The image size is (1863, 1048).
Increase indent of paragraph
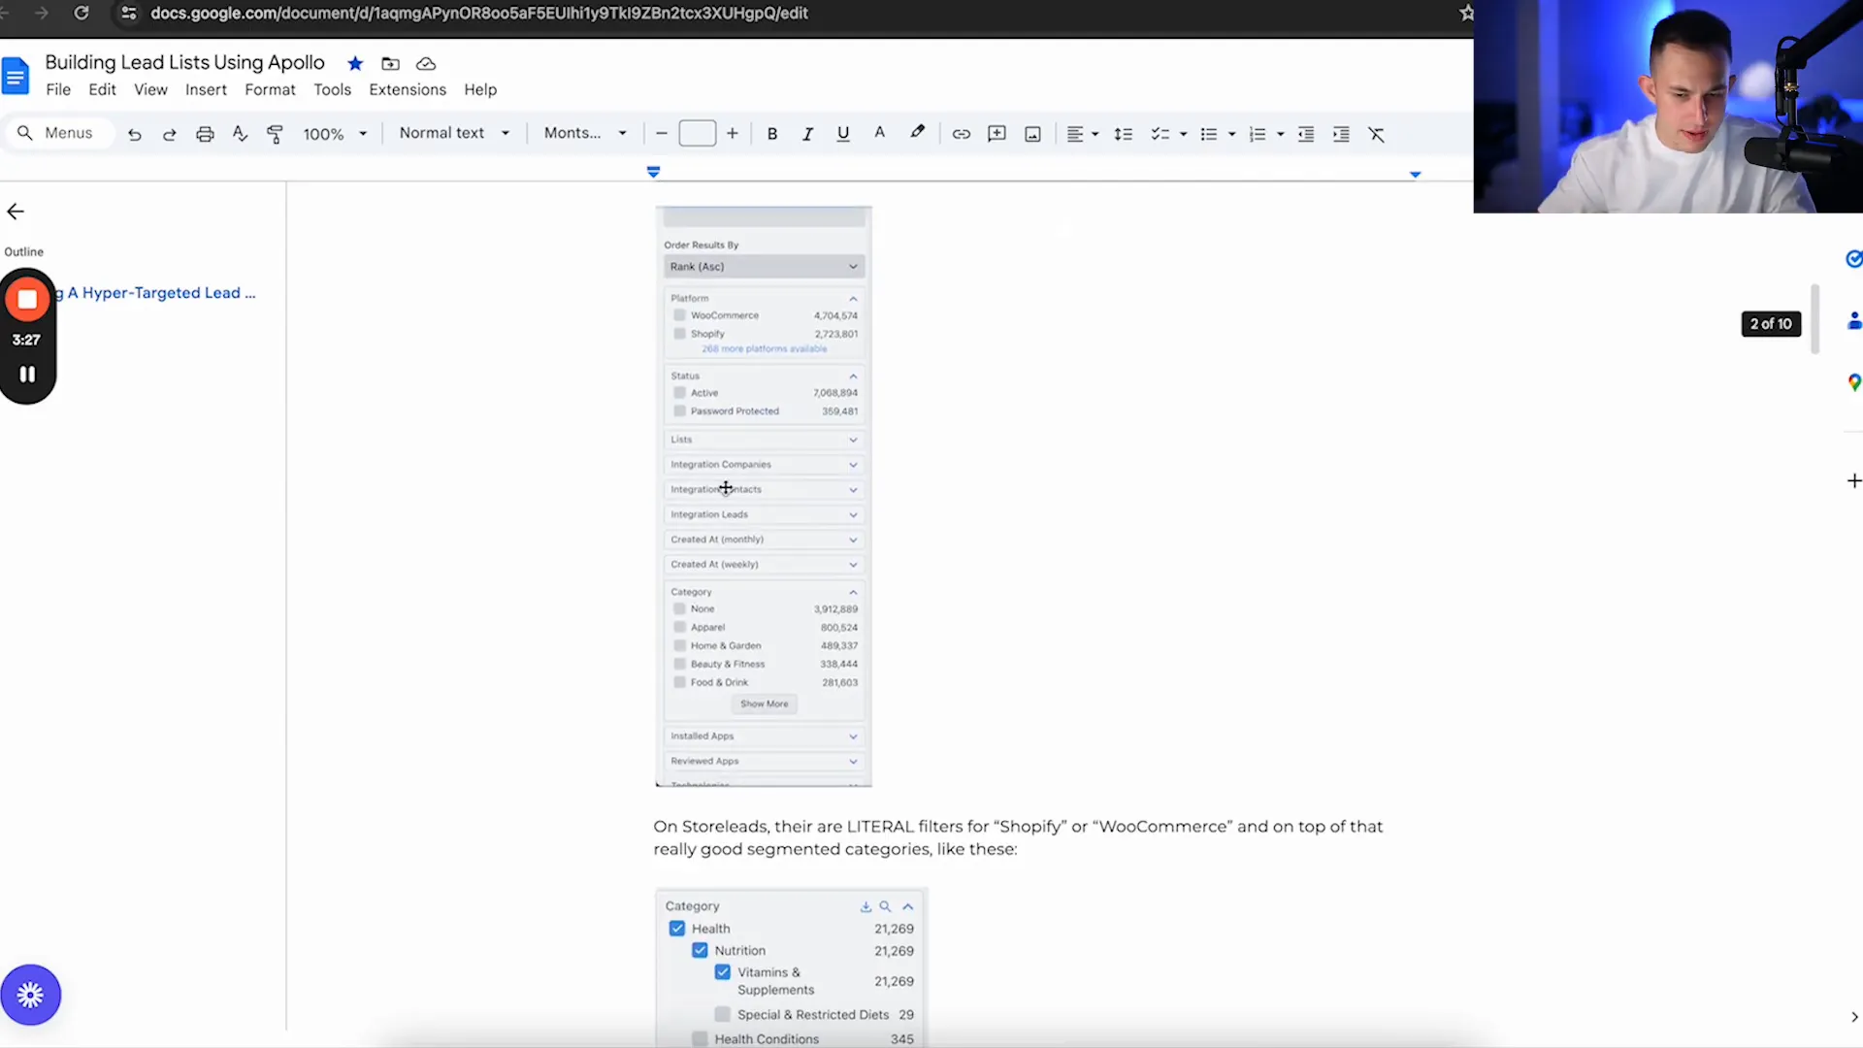click(1341, 134)
